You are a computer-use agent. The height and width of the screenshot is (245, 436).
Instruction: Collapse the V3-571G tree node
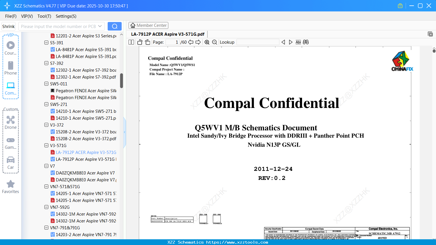[x=46, y=145]
